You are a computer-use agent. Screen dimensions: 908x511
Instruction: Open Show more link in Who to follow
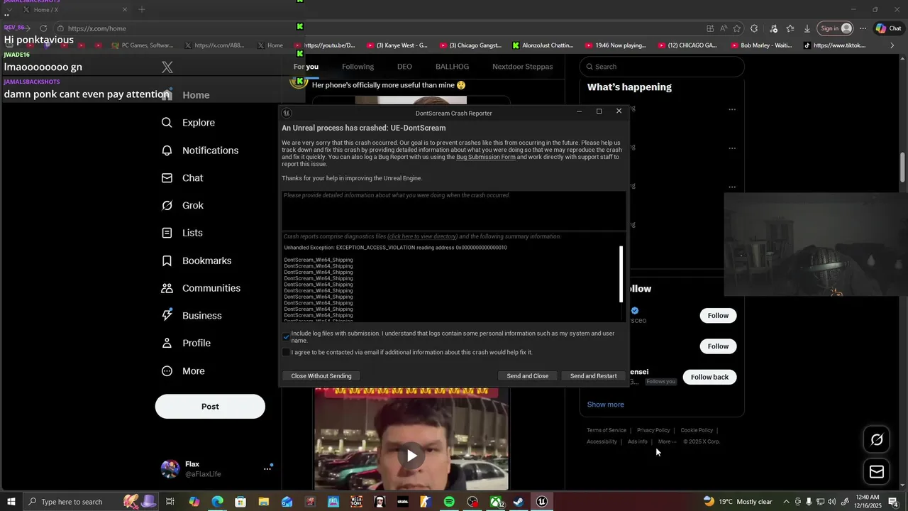pos(606,405)
